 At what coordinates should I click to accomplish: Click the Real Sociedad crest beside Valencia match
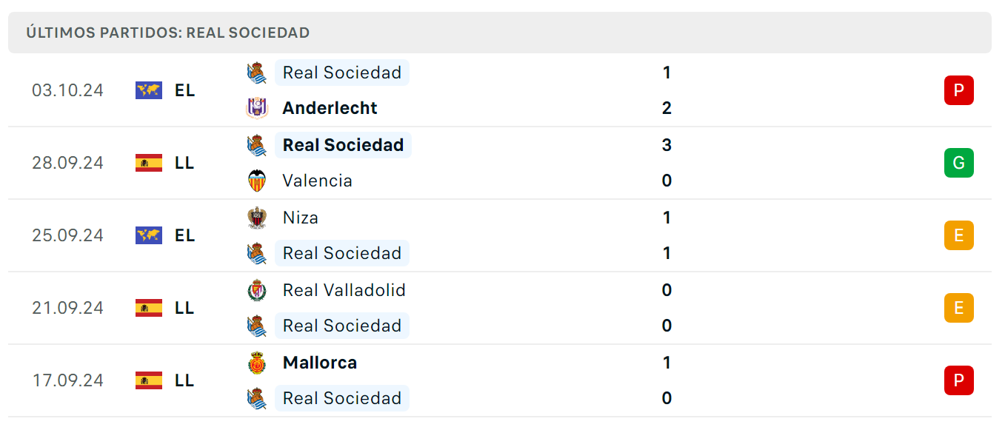click(257, 145)
